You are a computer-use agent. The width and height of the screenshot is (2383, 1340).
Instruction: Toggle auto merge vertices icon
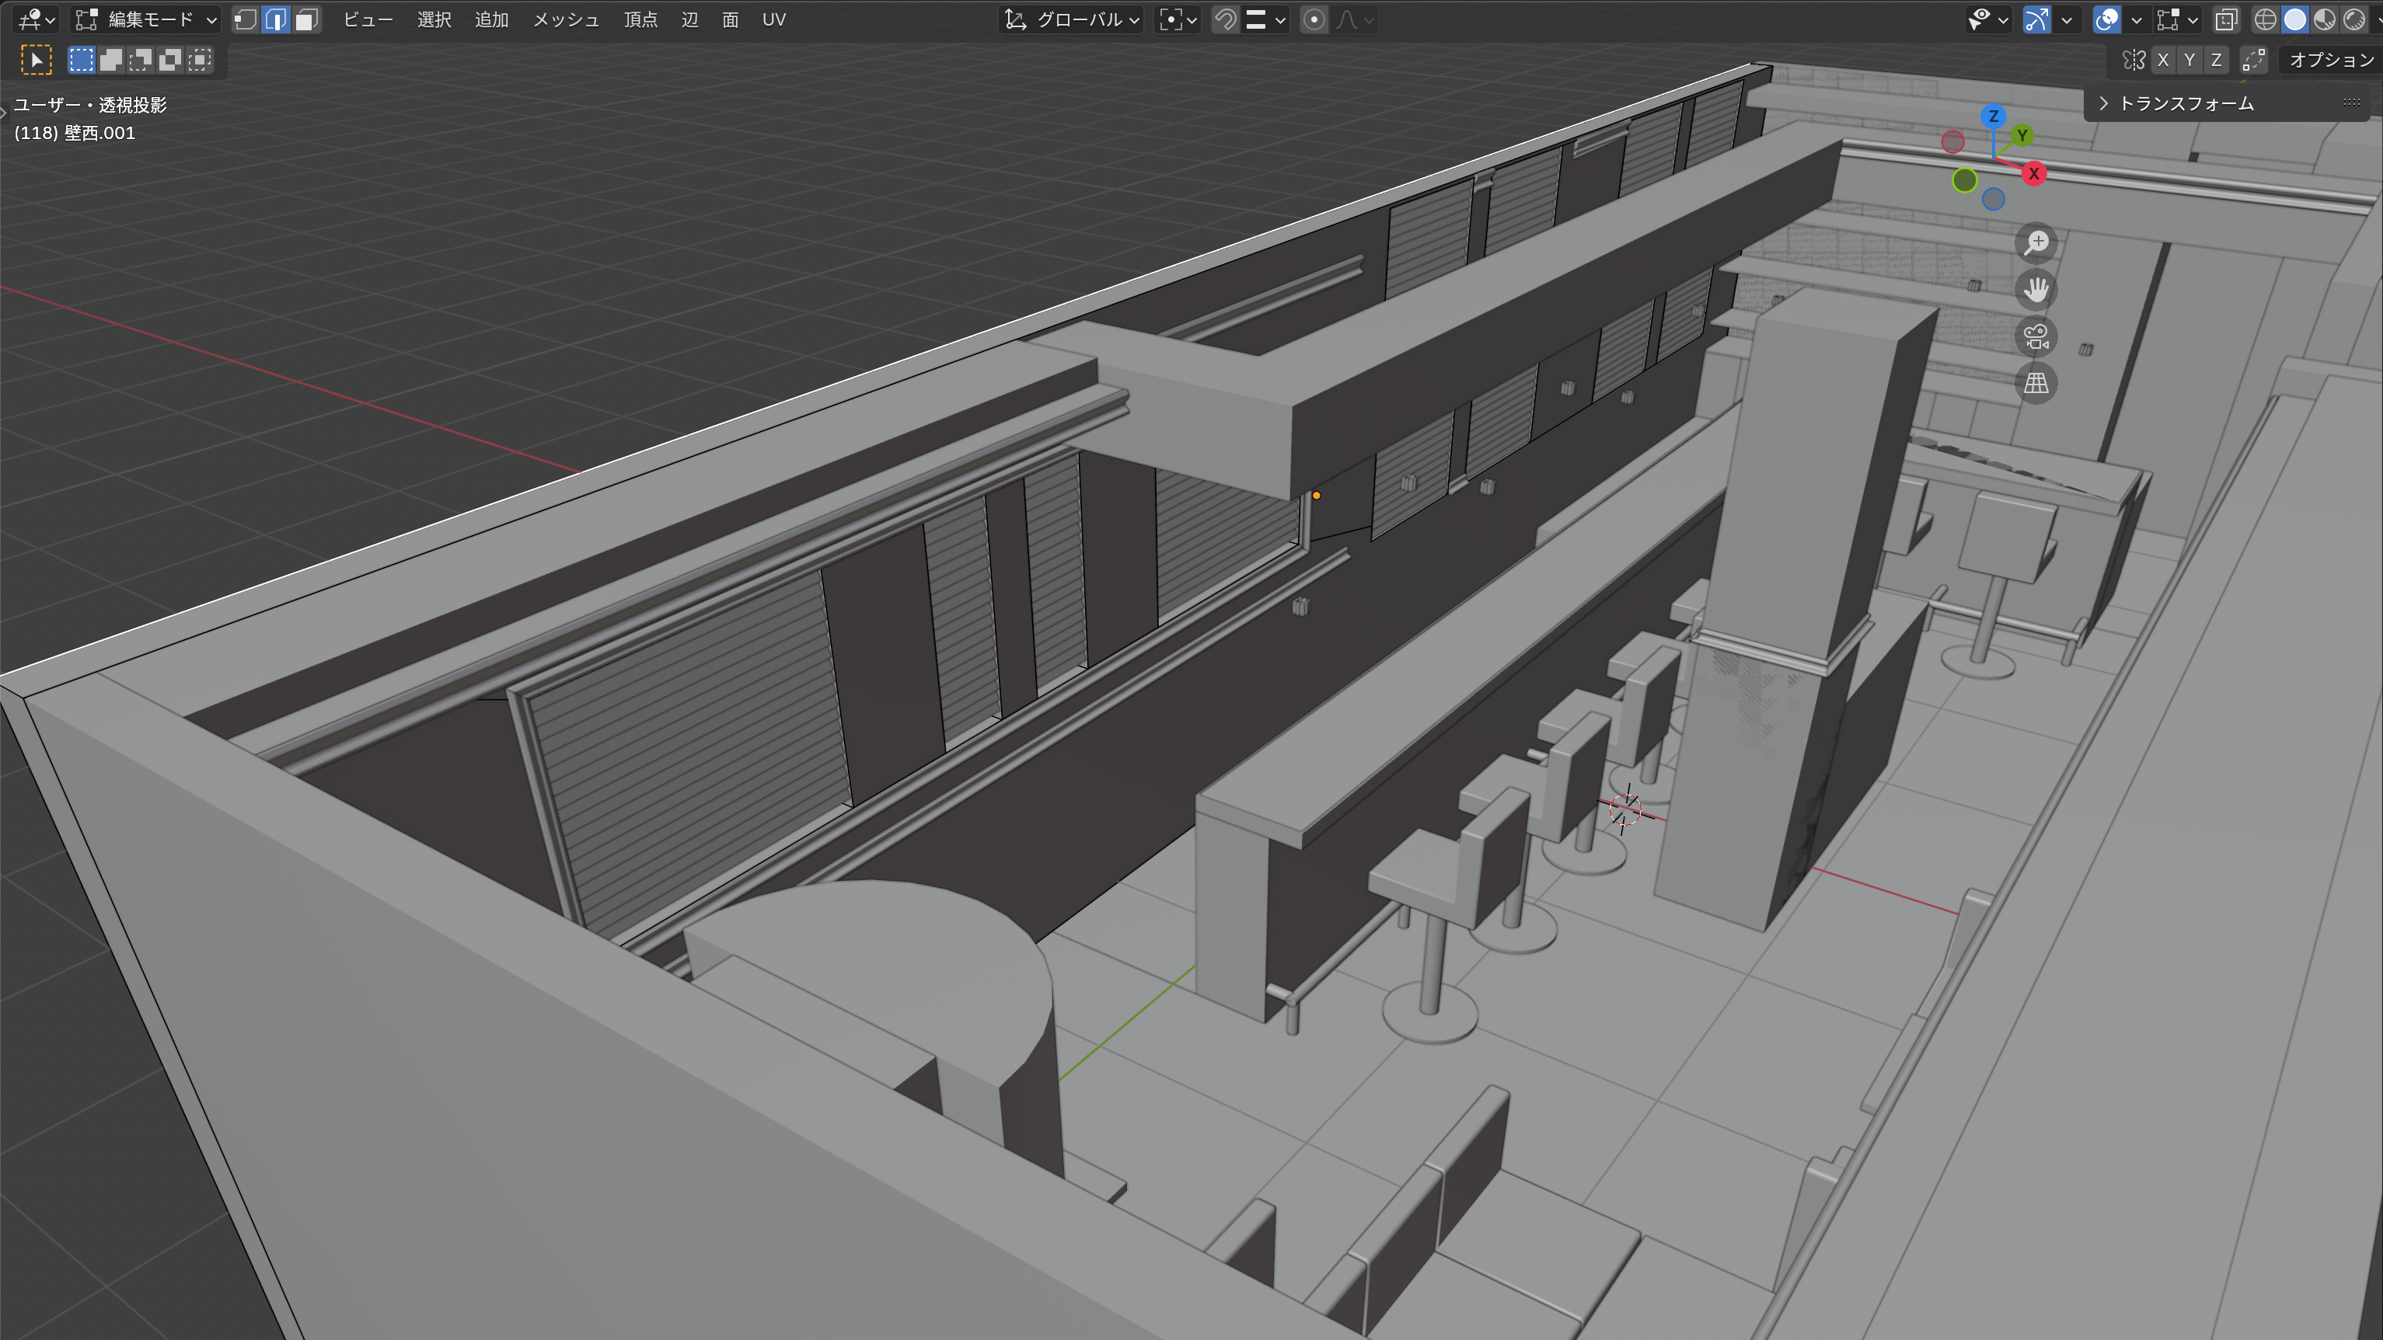2253,60
